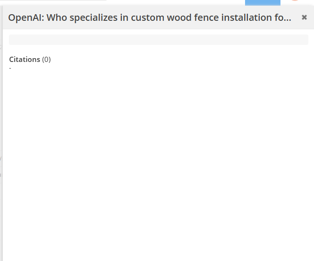314x261 pixels.
Task: Click the word "specializes" in the title
Action: (94, 18)
